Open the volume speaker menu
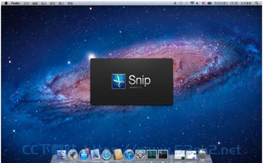The image size is (263, 163). [197, 3]
